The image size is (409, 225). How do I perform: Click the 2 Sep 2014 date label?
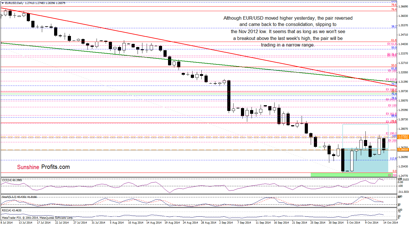(226, 222)
